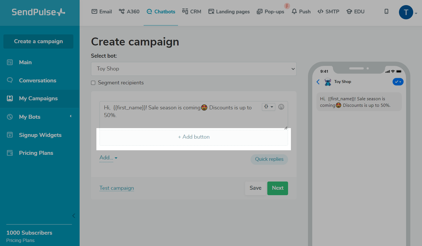Viewport: 422px width, 246px height.
Task: Open Conversations in the sidebar
Action: 38,80
